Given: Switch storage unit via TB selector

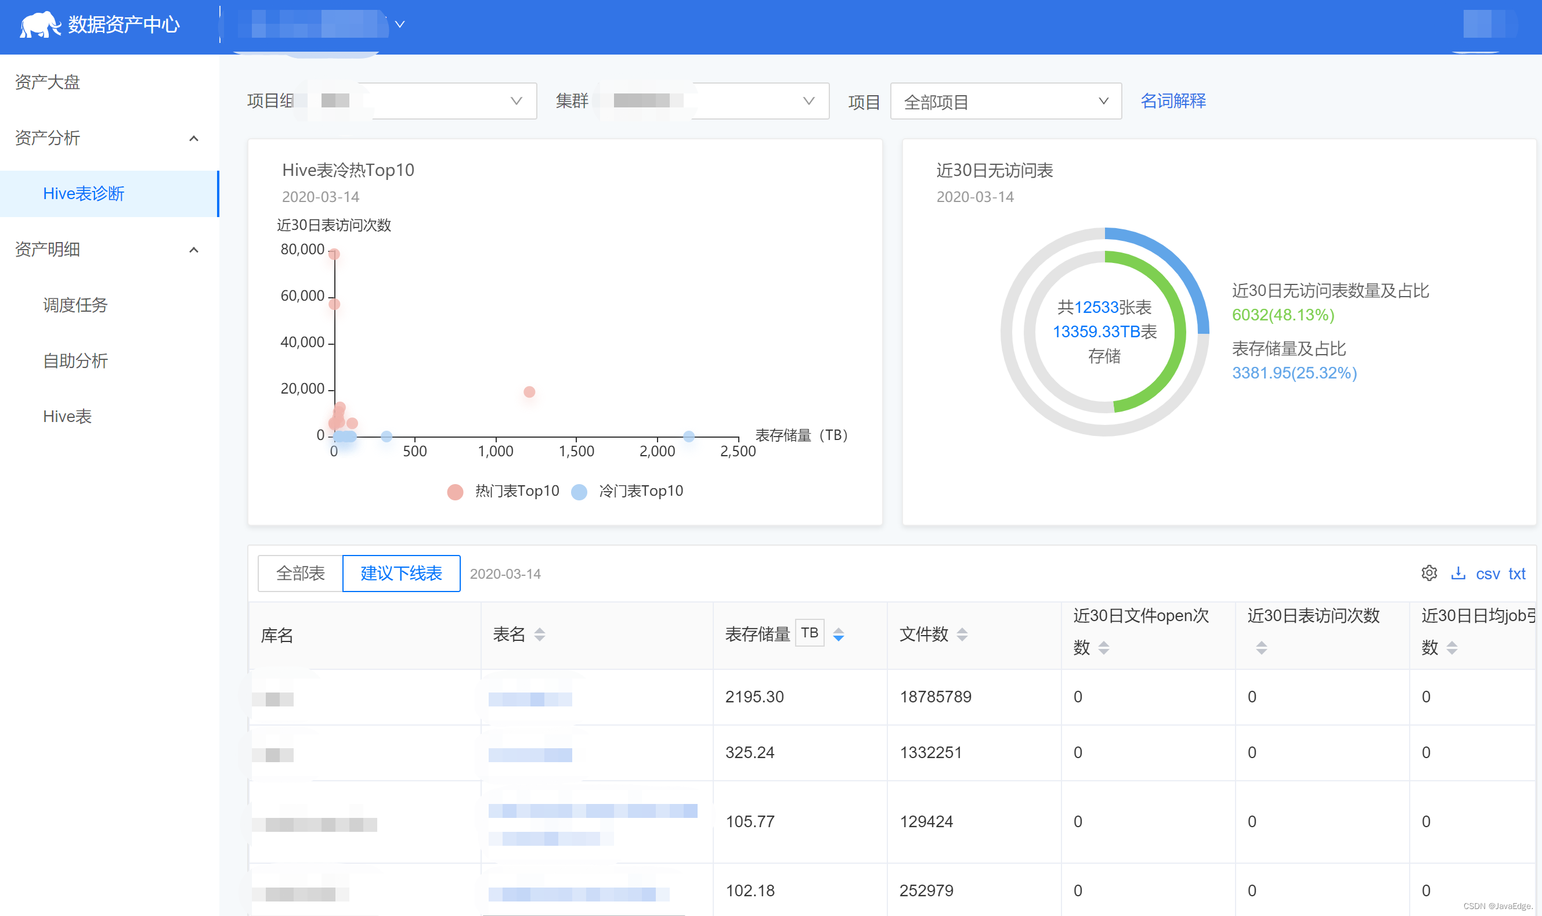Looking at the screenshot, I should point(810,633).
